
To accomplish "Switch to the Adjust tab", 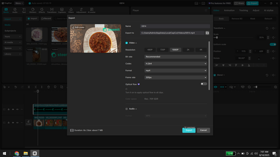I will click(x=256, y=10).
